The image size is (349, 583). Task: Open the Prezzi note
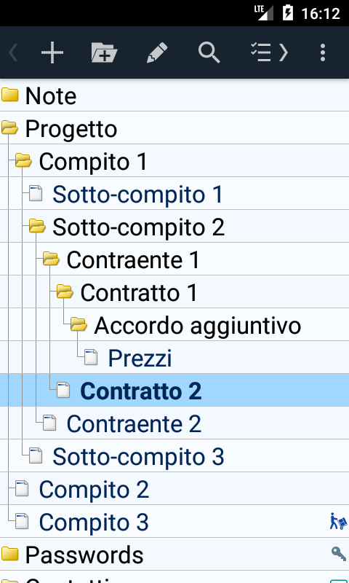(x=140, y=358)
